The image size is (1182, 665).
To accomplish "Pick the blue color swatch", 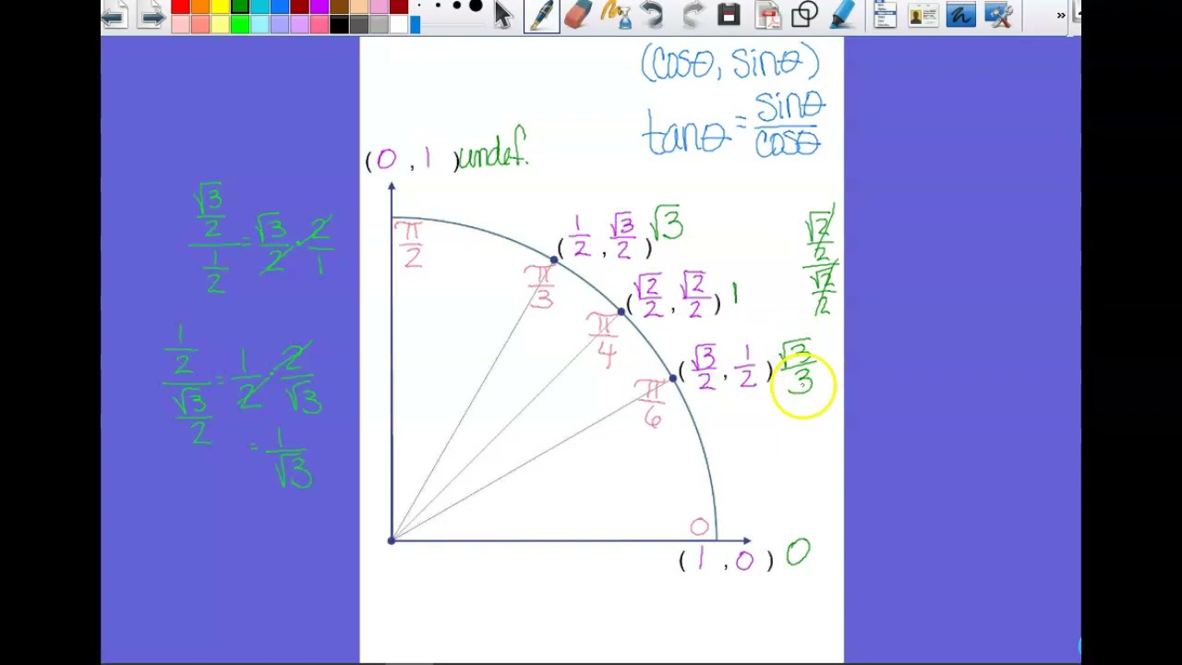I will [281, 6].
